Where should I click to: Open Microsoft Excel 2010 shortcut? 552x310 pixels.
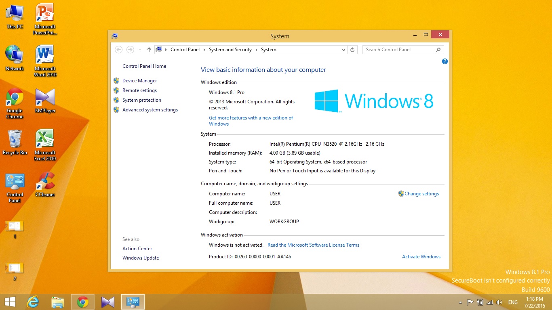pos(45,145)
